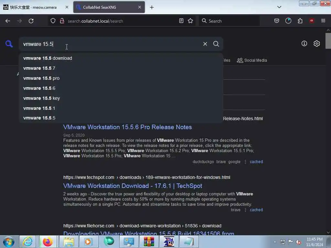
Task: Toggle reader view icon in address bar
Action: (181, 21)
